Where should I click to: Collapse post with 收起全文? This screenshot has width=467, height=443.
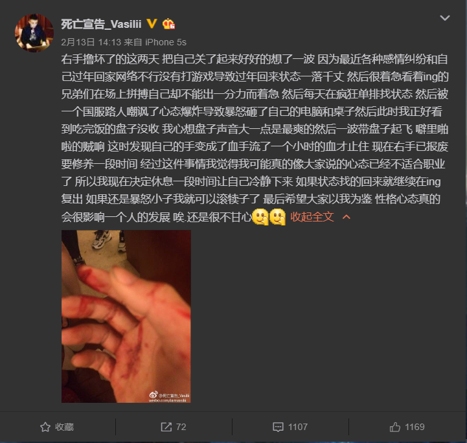click(x=312, y=217)
